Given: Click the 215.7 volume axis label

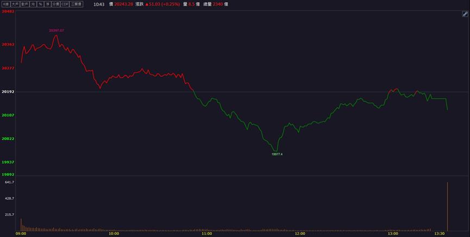Looking at the screenshot, I should 9,215.
